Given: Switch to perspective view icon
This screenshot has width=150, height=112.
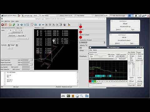Looking at the screenshot, I should tap(61, 25).
